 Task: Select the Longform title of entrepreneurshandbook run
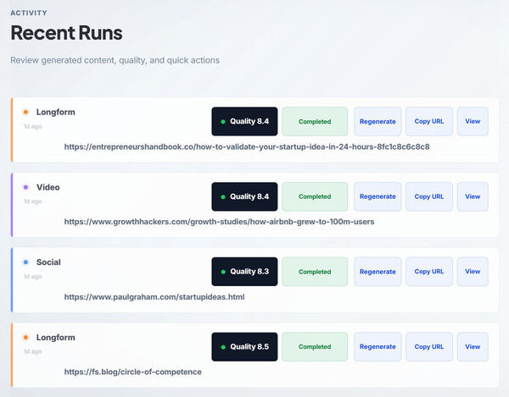[x=55, y=112]
